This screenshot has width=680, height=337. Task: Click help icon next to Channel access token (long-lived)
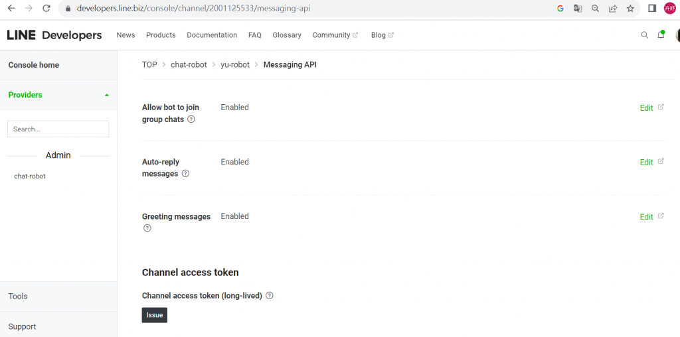point(270,296)
